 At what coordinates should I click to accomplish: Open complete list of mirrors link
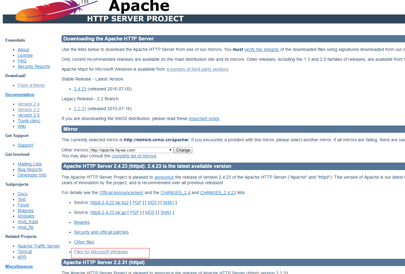[134, 156]
